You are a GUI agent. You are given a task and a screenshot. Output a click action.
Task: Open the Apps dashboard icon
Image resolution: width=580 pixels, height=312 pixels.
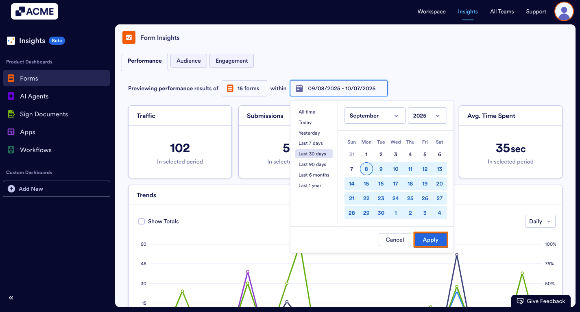11,132
